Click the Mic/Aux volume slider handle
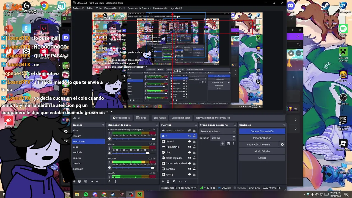The width and height of the screenshot is (352, 198). [x=152, y=167]
